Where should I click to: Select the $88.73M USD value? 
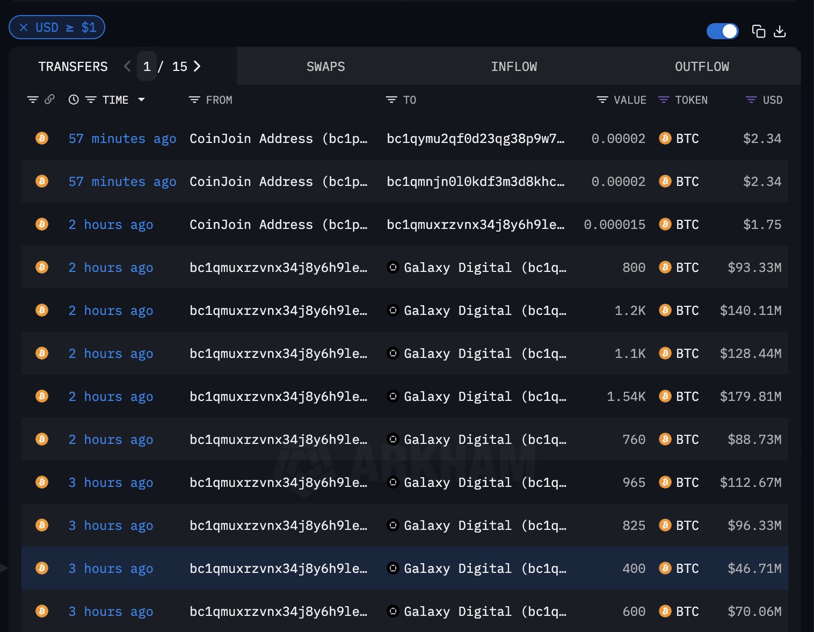[754, 440]
